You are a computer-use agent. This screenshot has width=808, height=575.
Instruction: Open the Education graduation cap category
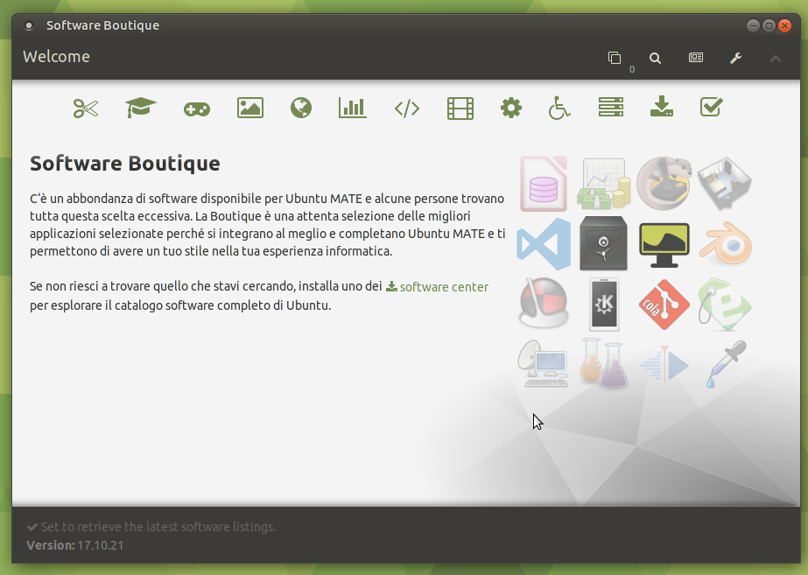point(141,108)
